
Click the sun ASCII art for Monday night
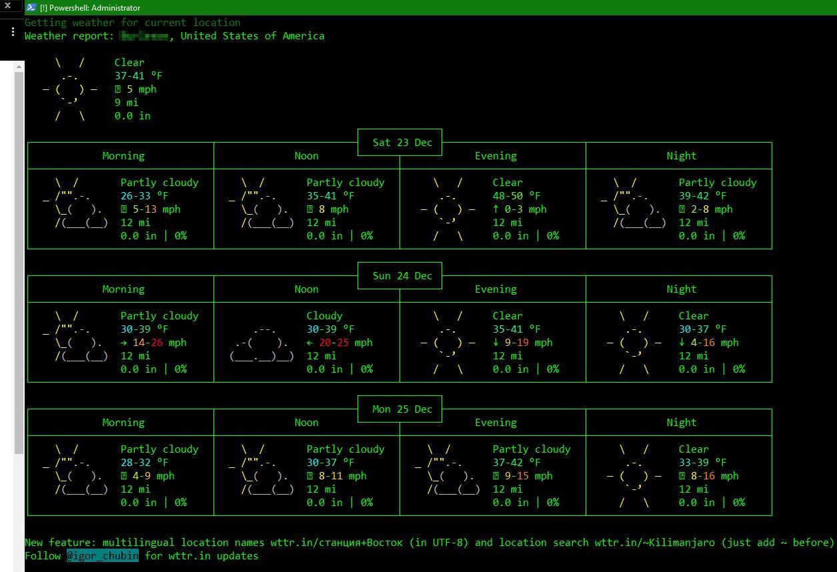634,476
